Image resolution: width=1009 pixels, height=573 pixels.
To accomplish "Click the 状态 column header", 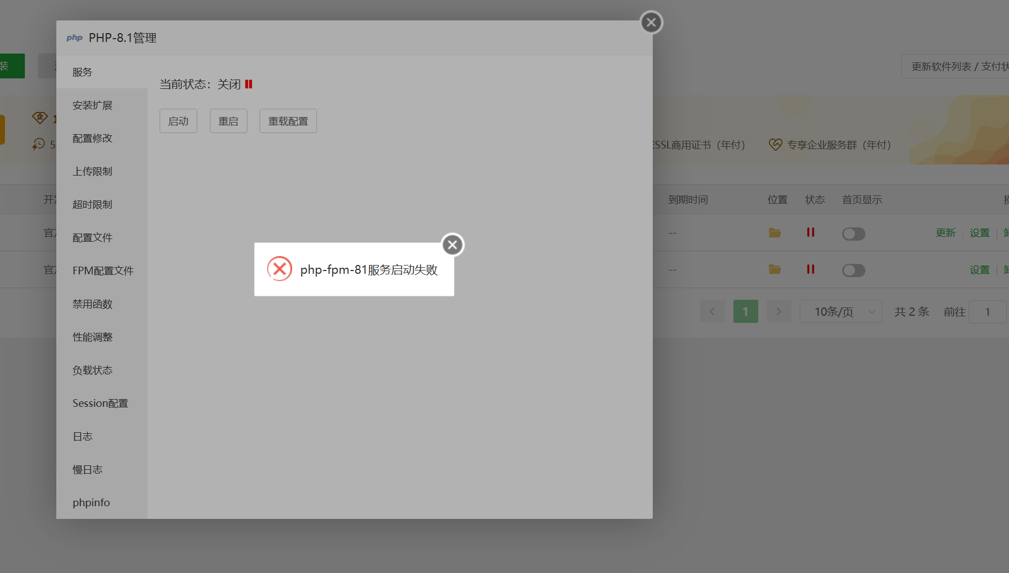I will (x=815, y=200).
